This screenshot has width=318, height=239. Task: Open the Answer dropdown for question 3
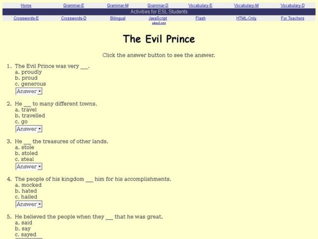pos(28,167)
